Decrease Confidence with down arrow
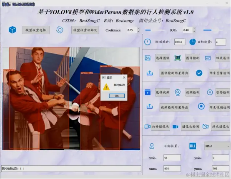The width and height of the screenshot is (231, 179). (138, 32)
